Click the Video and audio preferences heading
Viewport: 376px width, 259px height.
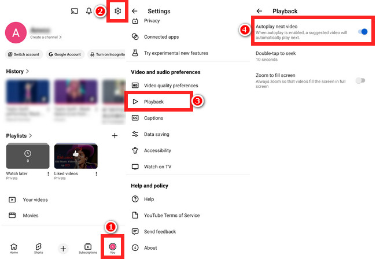(165, 72)
